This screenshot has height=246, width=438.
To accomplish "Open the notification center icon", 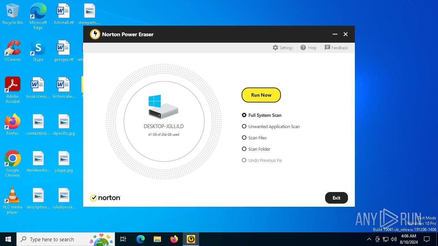I will [x=427, y=239].
